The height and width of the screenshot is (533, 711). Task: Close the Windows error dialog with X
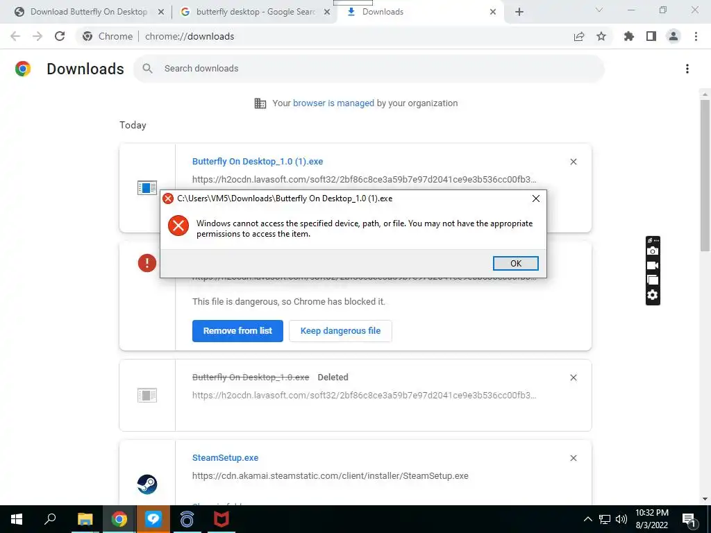tap(535, 198)
